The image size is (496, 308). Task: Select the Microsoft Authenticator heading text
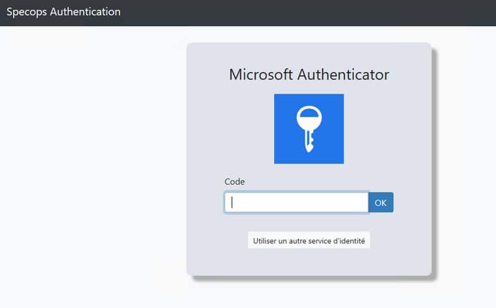[x=309, y=75]
